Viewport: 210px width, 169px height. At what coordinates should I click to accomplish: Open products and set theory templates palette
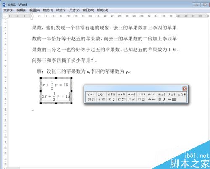(x=162, y=100)
